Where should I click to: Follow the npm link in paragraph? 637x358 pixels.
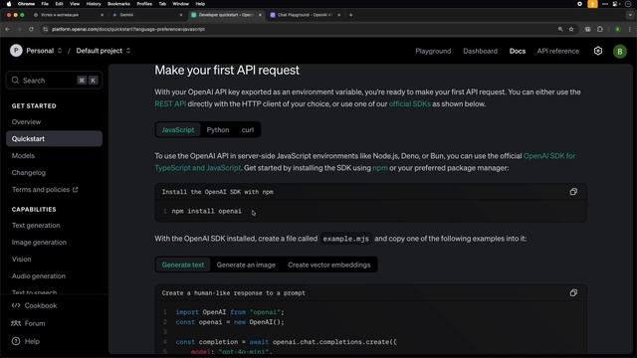pyautogui.click(x=380, y=168)
